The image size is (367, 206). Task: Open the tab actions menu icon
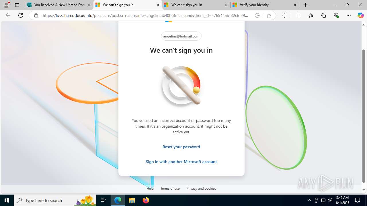[17, 5]
